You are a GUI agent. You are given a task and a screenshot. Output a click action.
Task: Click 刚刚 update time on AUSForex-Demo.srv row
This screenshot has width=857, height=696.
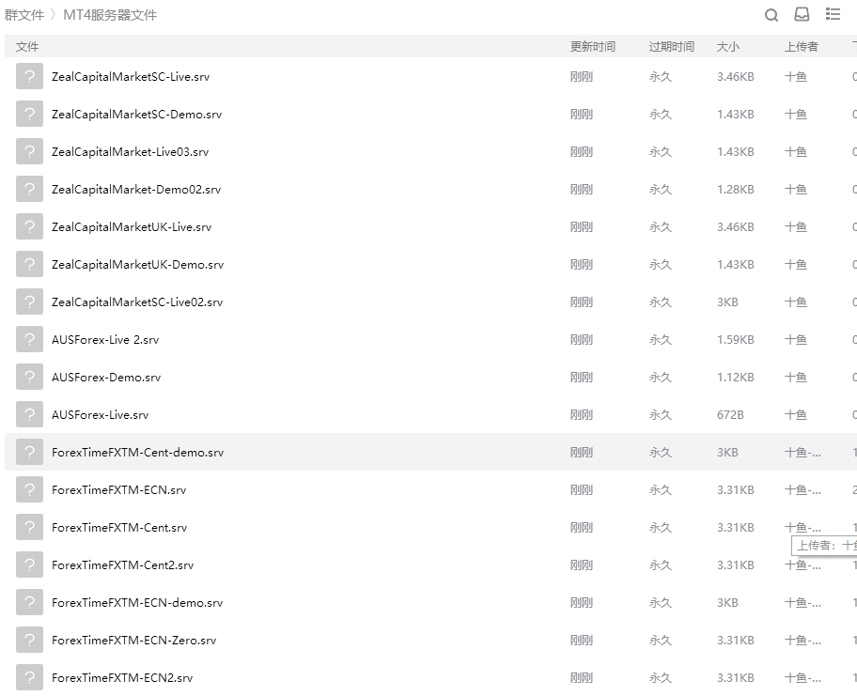point(582,378)
